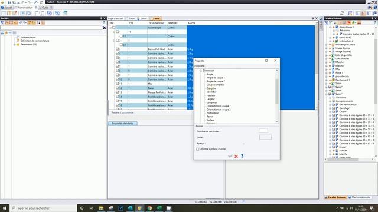
Task: Tick the checkbox on the Assemblage row
Action: (113, 28)
